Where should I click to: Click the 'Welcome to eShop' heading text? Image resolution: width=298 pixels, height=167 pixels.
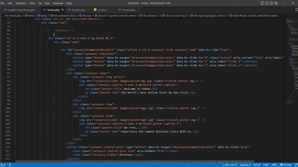tap(137, 89)
